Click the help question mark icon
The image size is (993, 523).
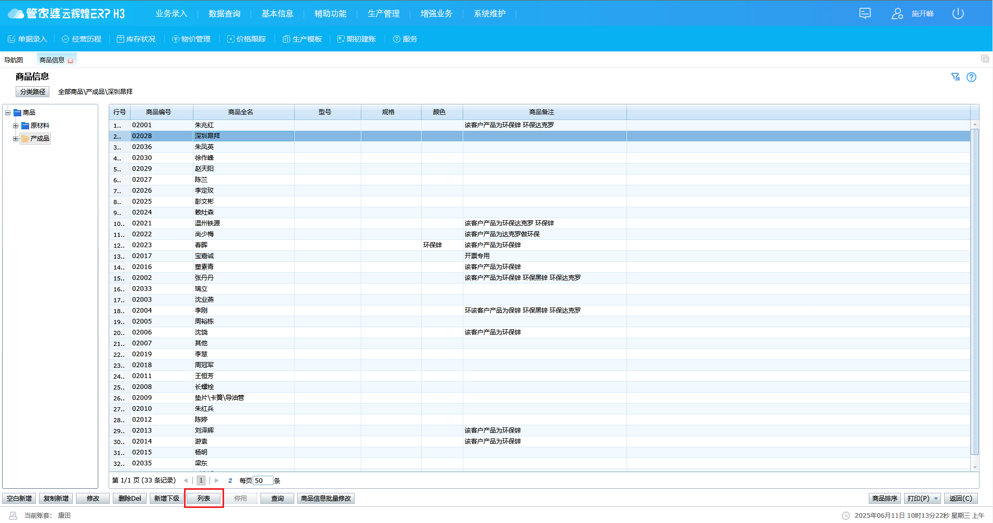click(971, 77)
